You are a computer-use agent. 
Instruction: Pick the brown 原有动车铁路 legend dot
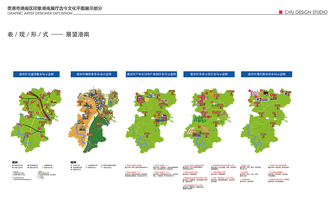pyautogui.click(x=13, y=165)
